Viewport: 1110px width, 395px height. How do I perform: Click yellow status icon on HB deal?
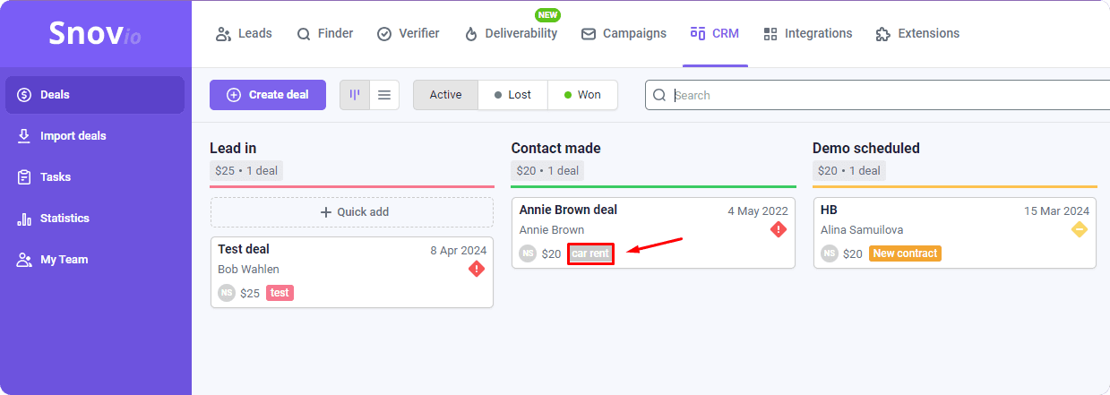(x=1080, y=230)
